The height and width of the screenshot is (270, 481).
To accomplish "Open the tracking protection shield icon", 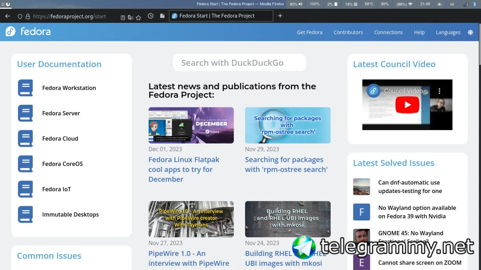I will point(20,17).
